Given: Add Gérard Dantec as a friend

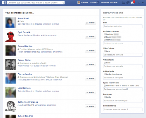Looking at the screenshot, I should [91, 50].
